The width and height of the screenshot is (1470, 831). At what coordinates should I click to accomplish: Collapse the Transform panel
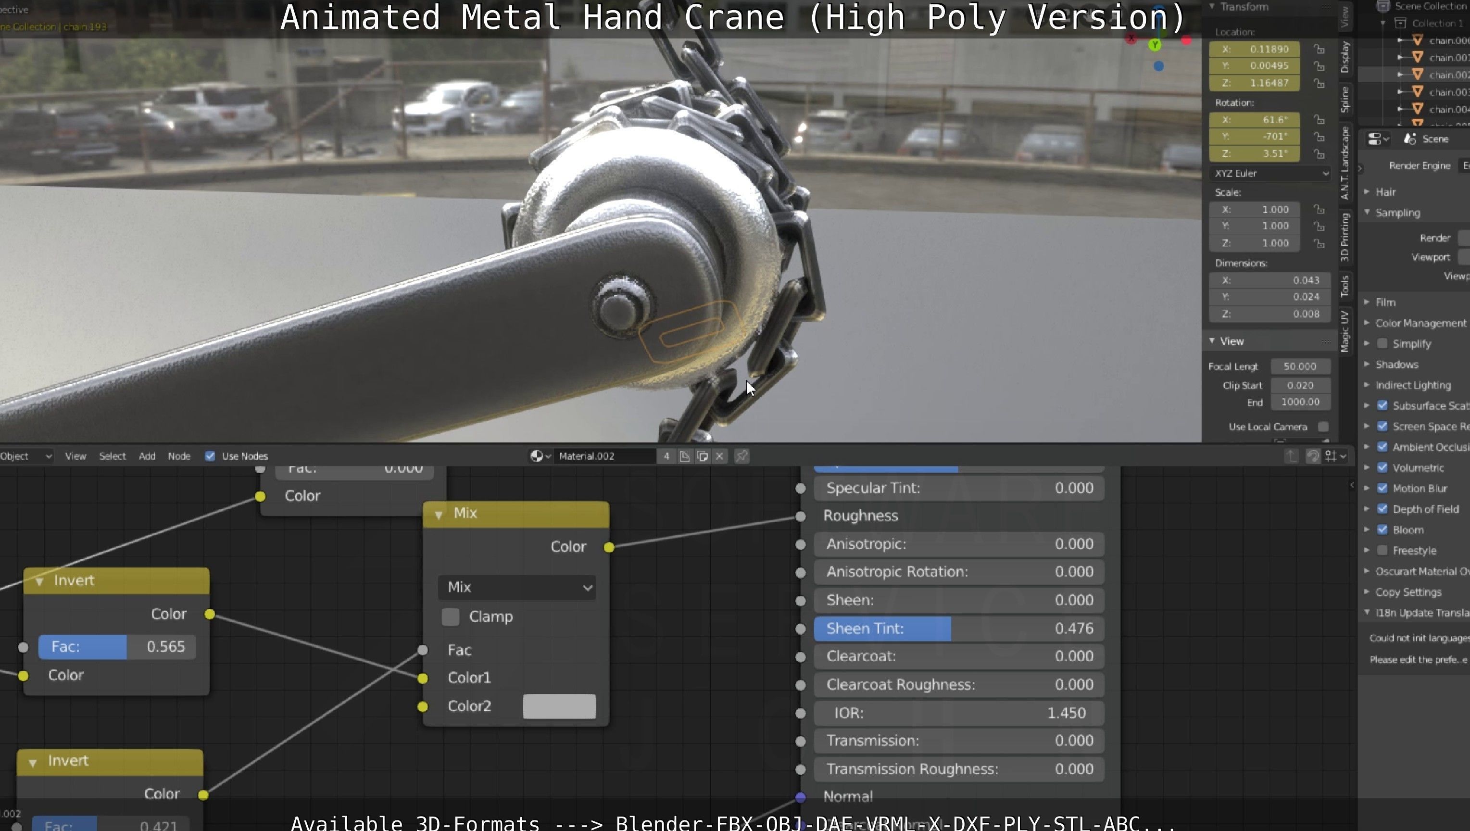(x=1211, y=6)
